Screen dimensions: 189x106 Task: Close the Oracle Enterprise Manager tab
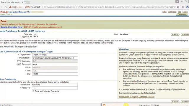22,2
